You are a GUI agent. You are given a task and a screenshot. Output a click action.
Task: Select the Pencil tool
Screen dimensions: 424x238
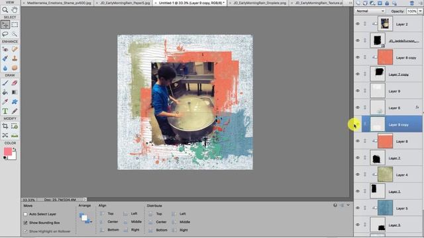click(x=15, y=111)
